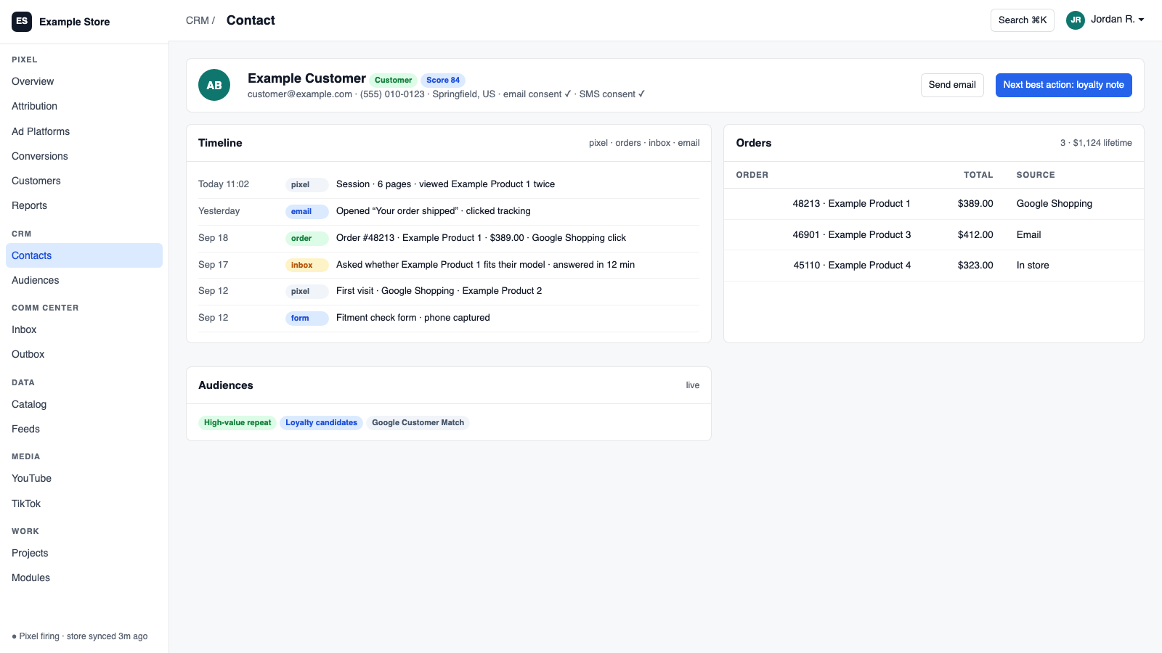This screenshot has height=653, width=1162.
Task: Select order row 48213 · Example Product 1
Action: [x=934, y=204]
